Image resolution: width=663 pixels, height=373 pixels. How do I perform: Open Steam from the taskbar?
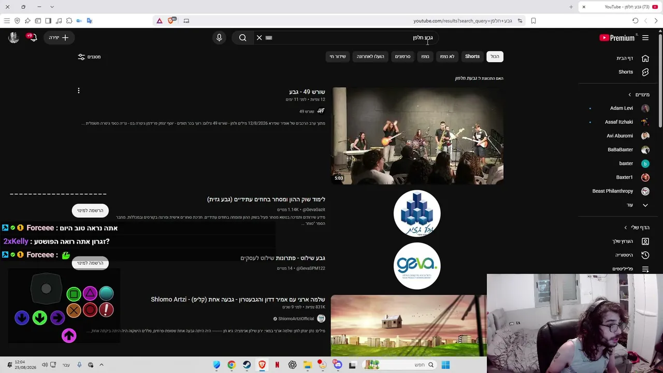(x=247, y=365)
